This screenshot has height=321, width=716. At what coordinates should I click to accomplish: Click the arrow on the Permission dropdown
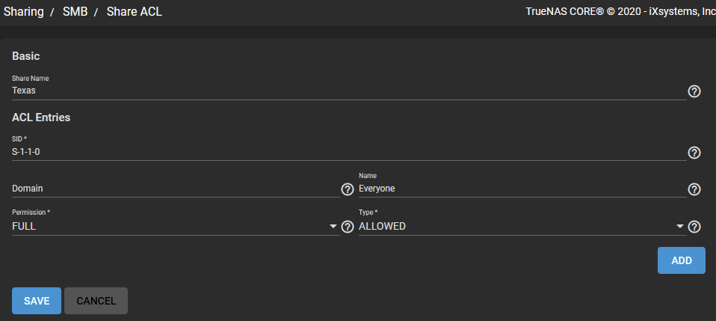click(x=333, y=226)
